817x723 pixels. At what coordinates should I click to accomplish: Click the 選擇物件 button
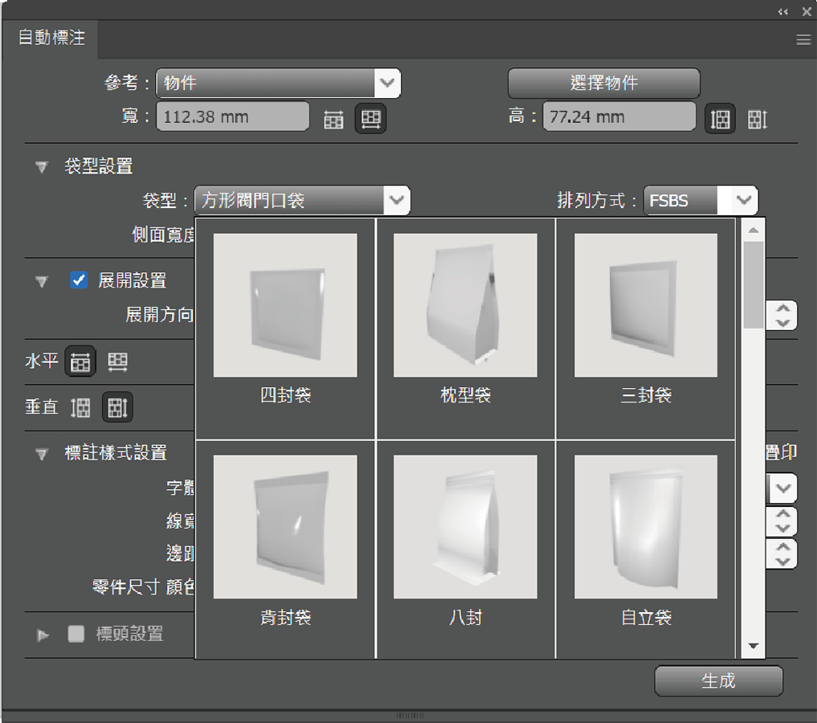pyautogui.click(x=603, y=83)
